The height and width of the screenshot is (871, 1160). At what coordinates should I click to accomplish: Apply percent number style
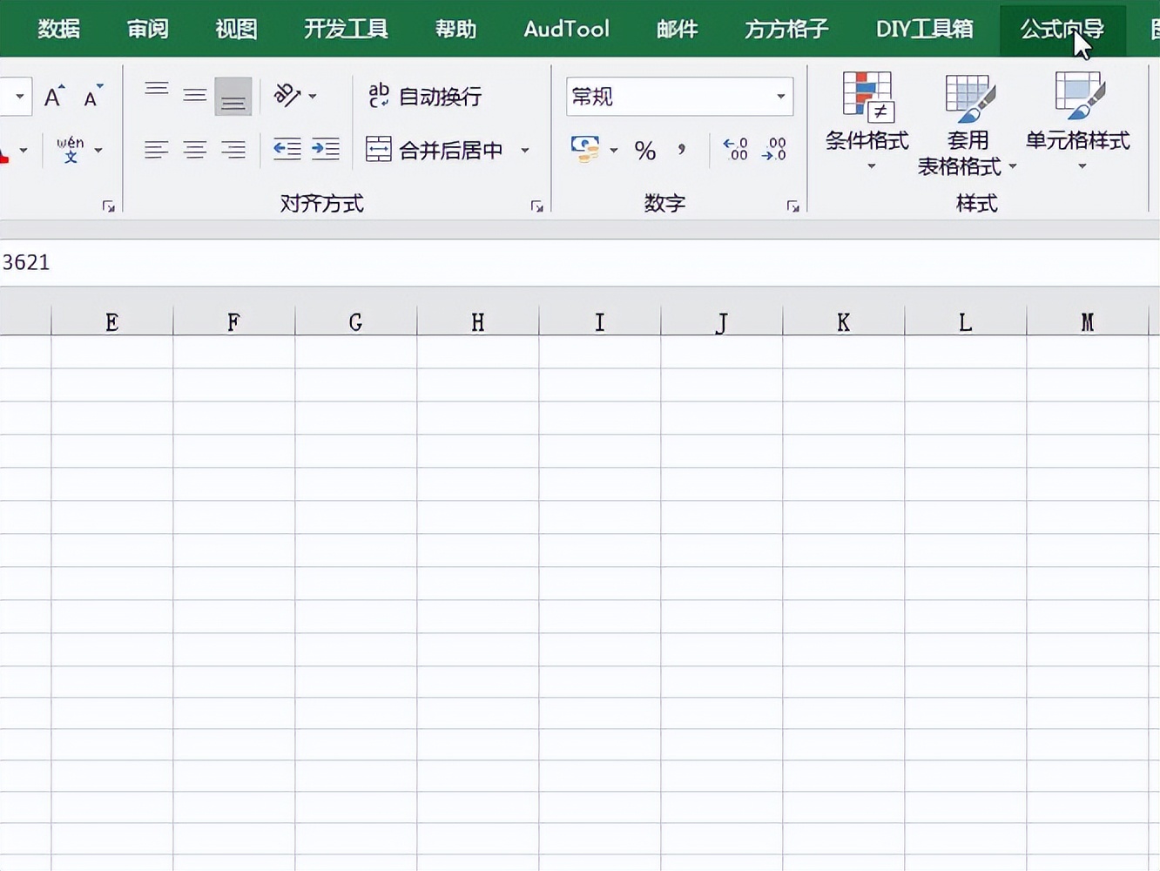(645, 150)
